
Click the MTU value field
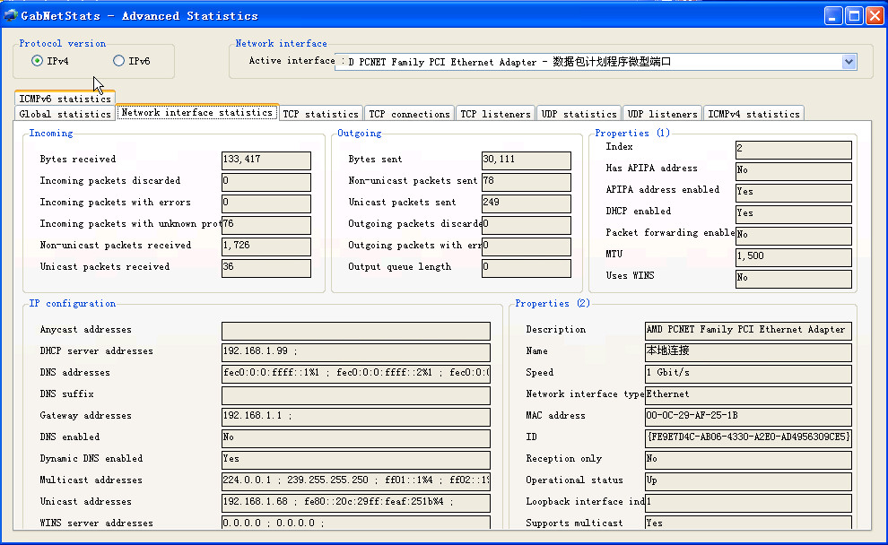click(x=792, y=256)
